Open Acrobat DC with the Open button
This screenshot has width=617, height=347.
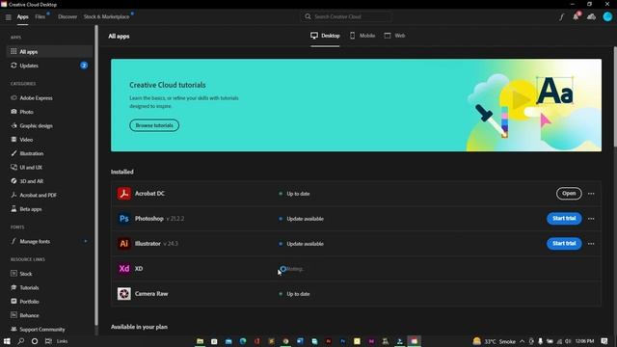[569, 193]
